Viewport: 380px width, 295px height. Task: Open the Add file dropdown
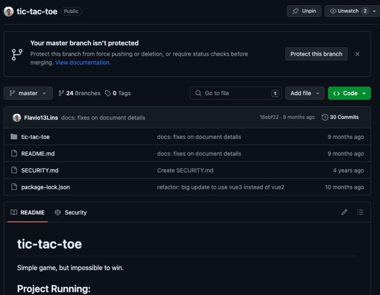305,93
